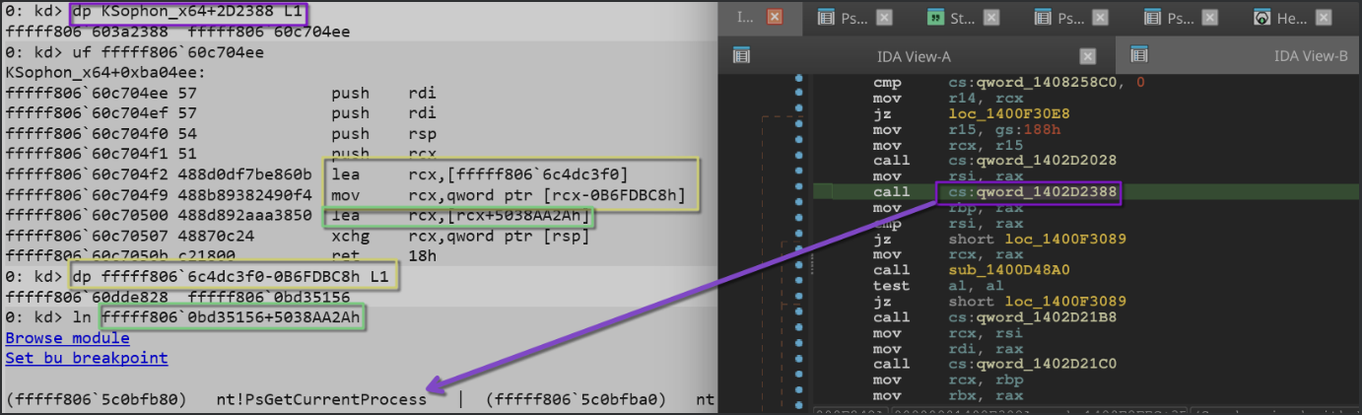Click the highlighted cs:qword_1402D2388 operand

(1028, 192)
